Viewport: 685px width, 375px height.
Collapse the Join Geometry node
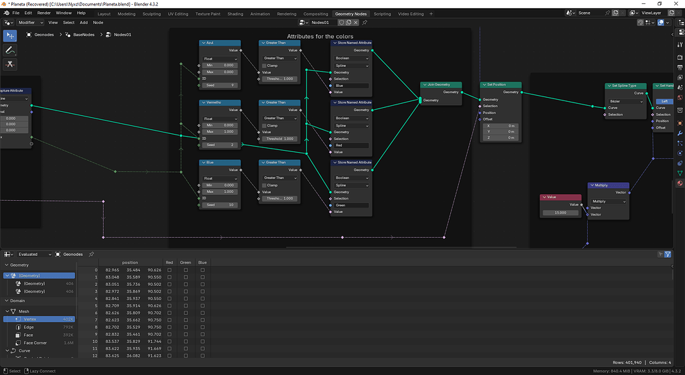point(425,85)
